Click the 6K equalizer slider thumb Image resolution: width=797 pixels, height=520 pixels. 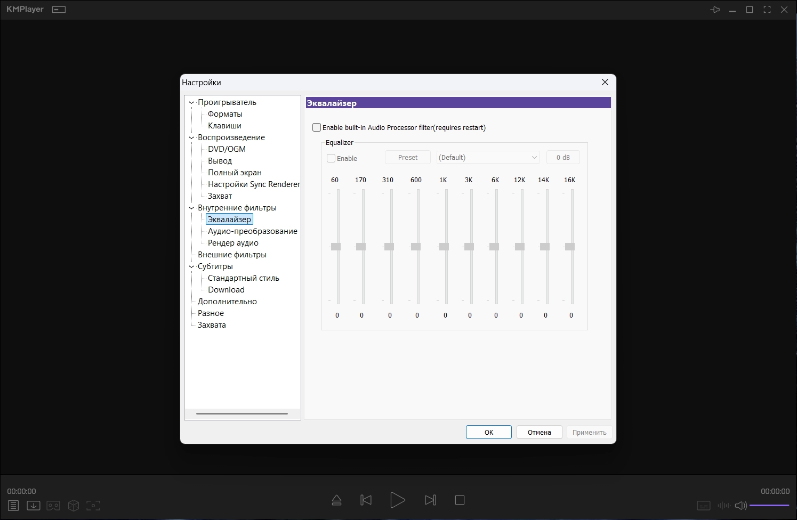[x=494, y=247]
